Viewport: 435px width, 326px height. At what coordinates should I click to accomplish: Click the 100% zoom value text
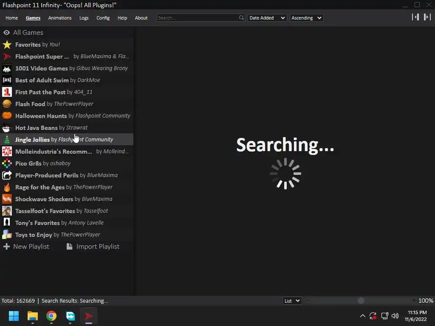pos(426,301)
